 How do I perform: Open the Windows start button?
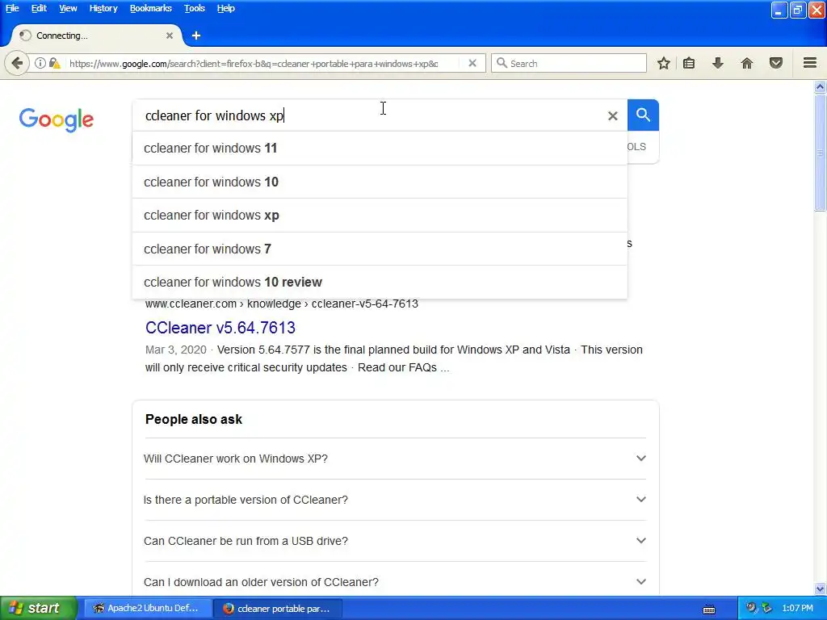38,608
